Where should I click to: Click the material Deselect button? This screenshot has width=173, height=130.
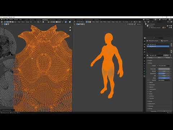[168, 58]
